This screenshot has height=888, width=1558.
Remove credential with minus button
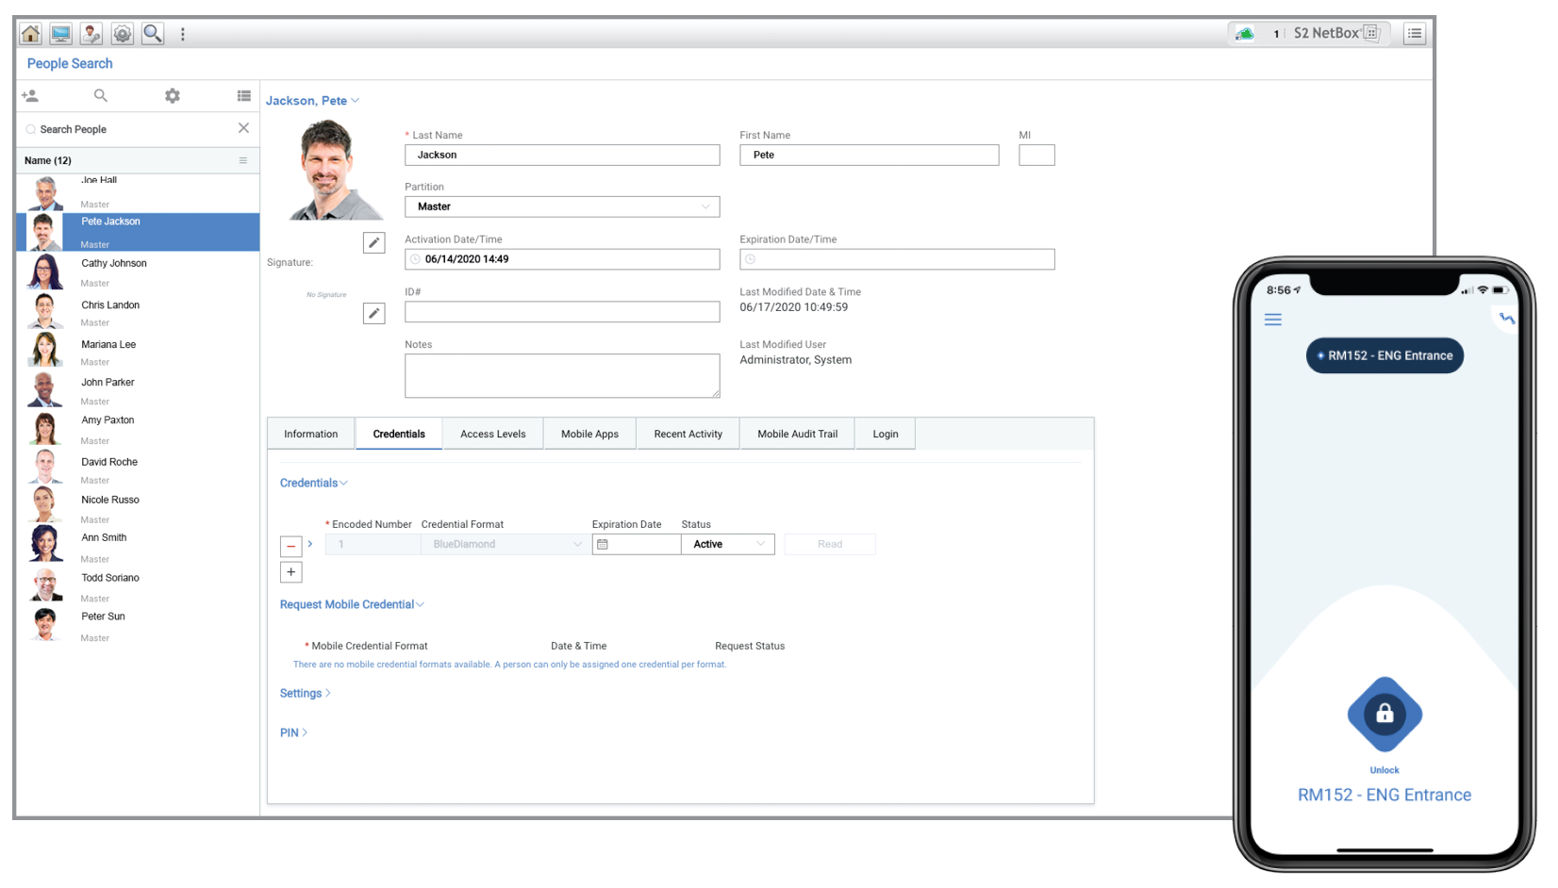pyautogui.click(x=290, y=546)
